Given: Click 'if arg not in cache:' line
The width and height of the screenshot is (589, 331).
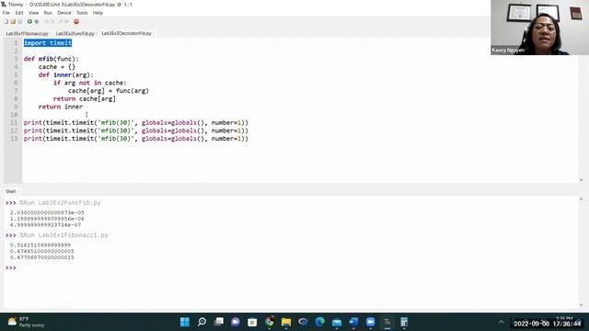Looking at the screenshot, I should (x=90, y=83).
